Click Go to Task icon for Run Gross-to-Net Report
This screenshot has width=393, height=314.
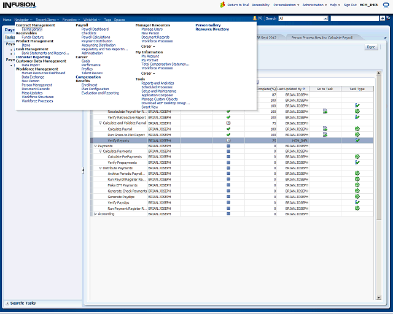point(325,134)
